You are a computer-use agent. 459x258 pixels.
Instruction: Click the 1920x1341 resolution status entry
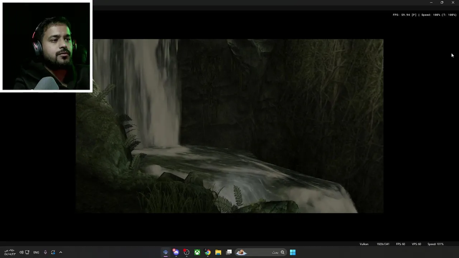coord(383,244)
